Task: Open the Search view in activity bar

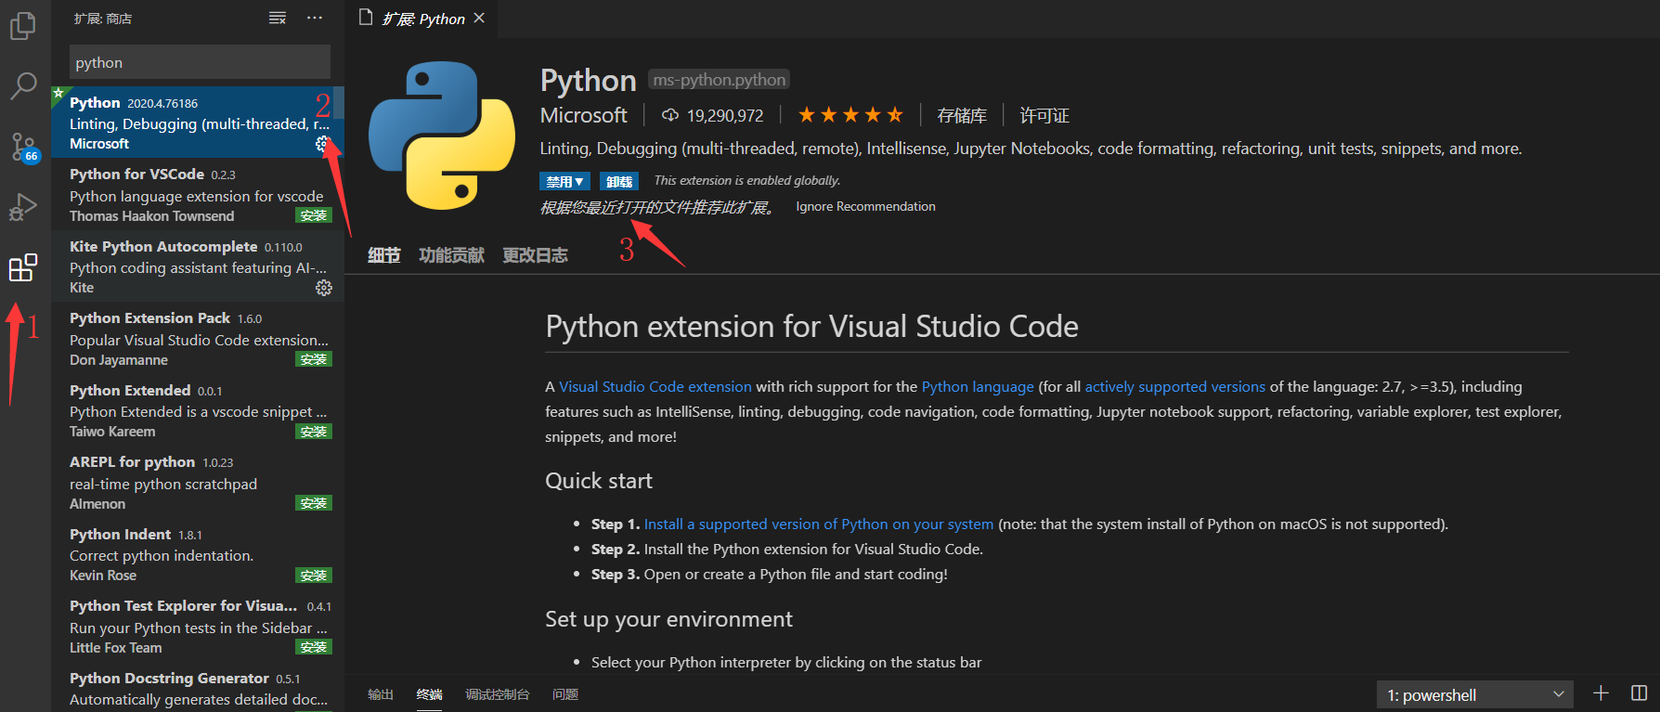Action: tap(23, 85)
